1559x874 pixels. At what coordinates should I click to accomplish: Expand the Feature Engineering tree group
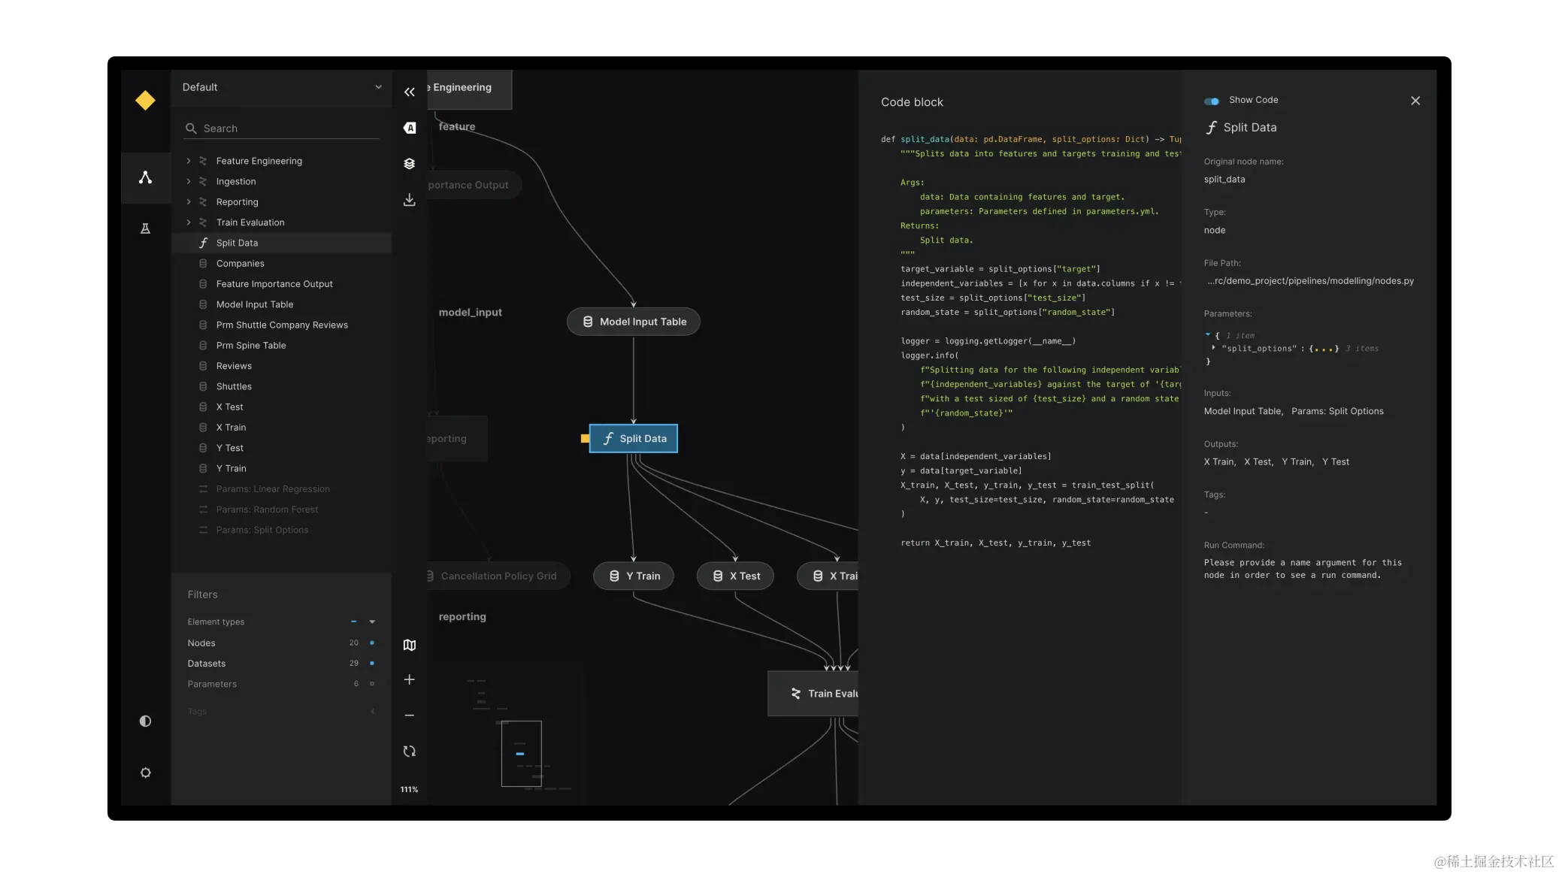click(189, 161)
